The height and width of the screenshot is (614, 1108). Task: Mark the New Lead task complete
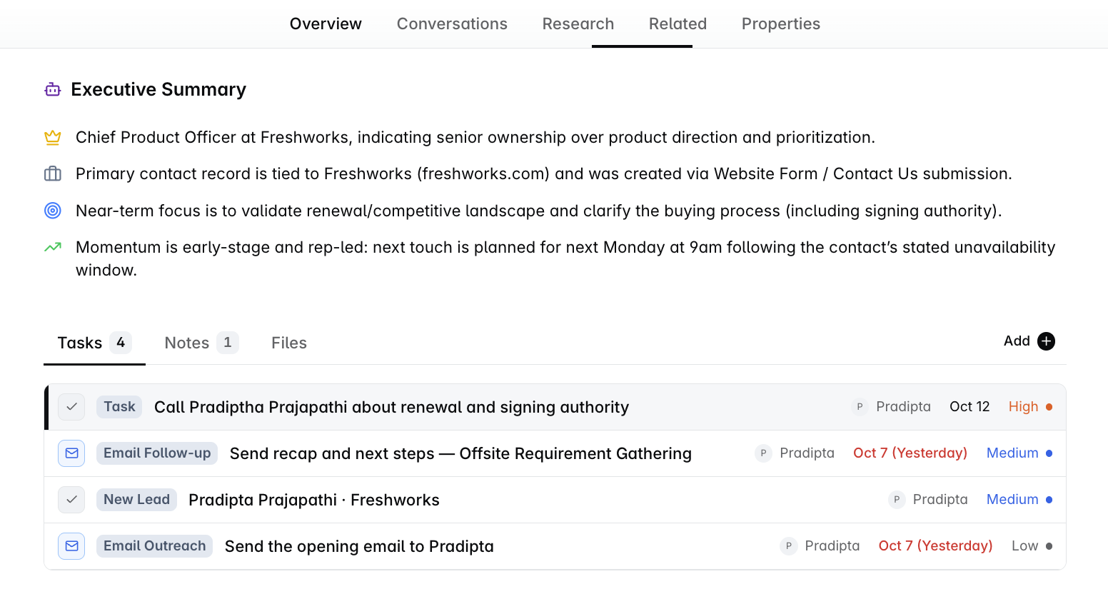coord(71,500)
